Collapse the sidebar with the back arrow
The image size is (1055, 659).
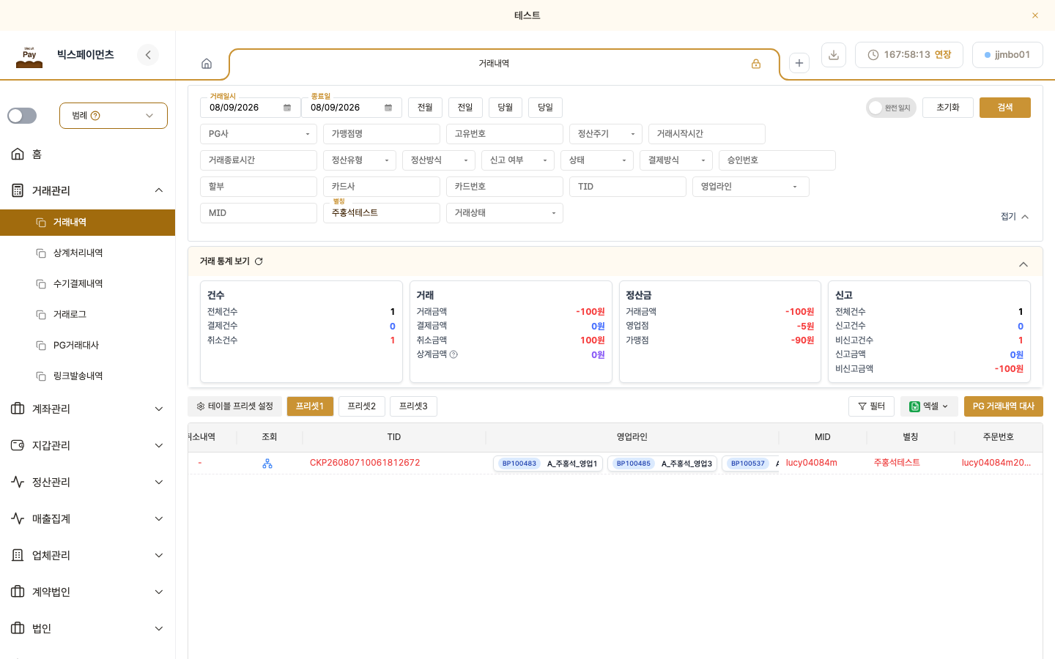point(148,55)
